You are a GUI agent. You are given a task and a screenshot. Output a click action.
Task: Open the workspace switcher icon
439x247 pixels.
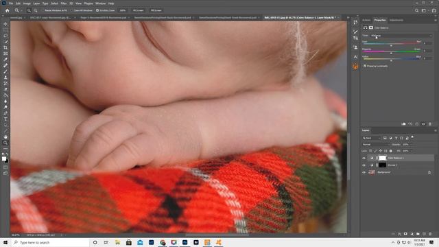(x=424, y=10)
